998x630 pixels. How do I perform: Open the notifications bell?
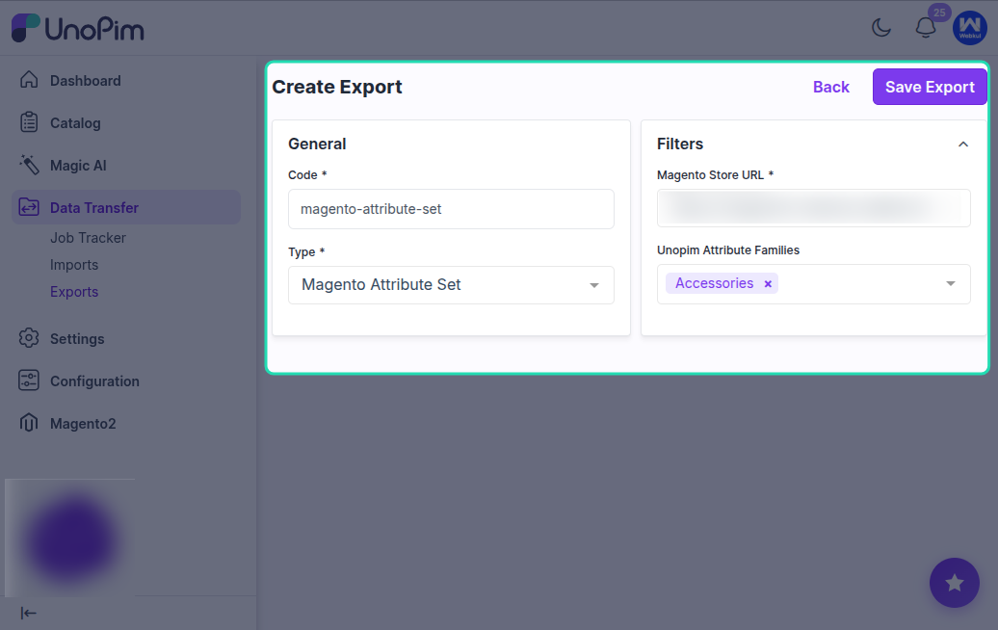click(926, 27)
